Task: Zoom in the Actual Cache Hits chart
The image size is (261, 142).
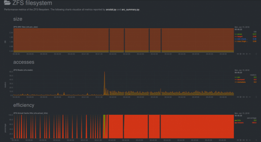Action: (x=247, y=140)
